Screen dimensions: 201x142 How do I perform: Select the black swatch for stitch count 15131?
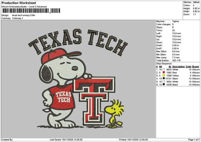(x=164, y=78)
